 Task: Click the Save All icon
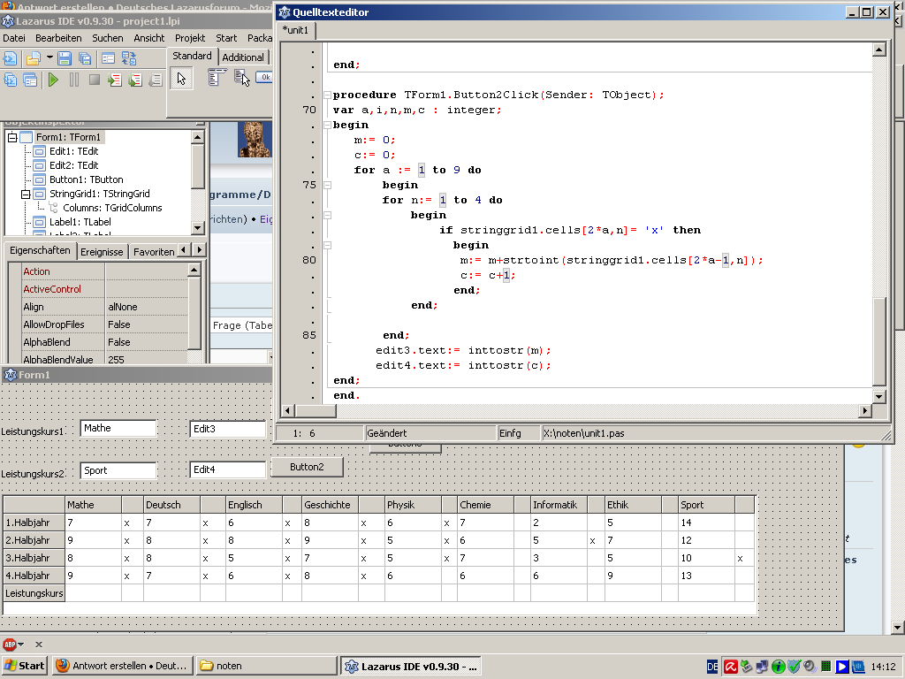[x=85, y=58]
